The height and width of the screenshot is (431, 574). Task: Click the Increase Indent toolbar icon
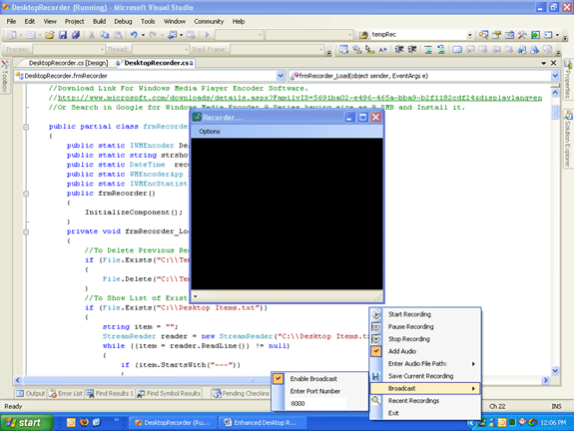pos(412,49)
